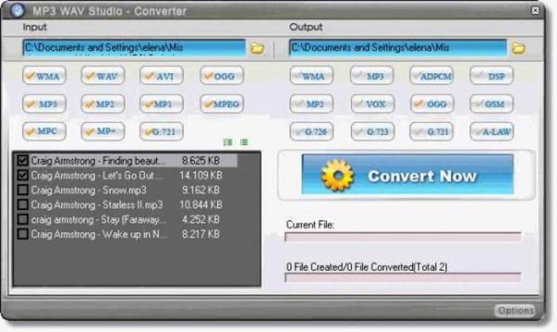Toggle G.721 input format filter

click(162, 132)
